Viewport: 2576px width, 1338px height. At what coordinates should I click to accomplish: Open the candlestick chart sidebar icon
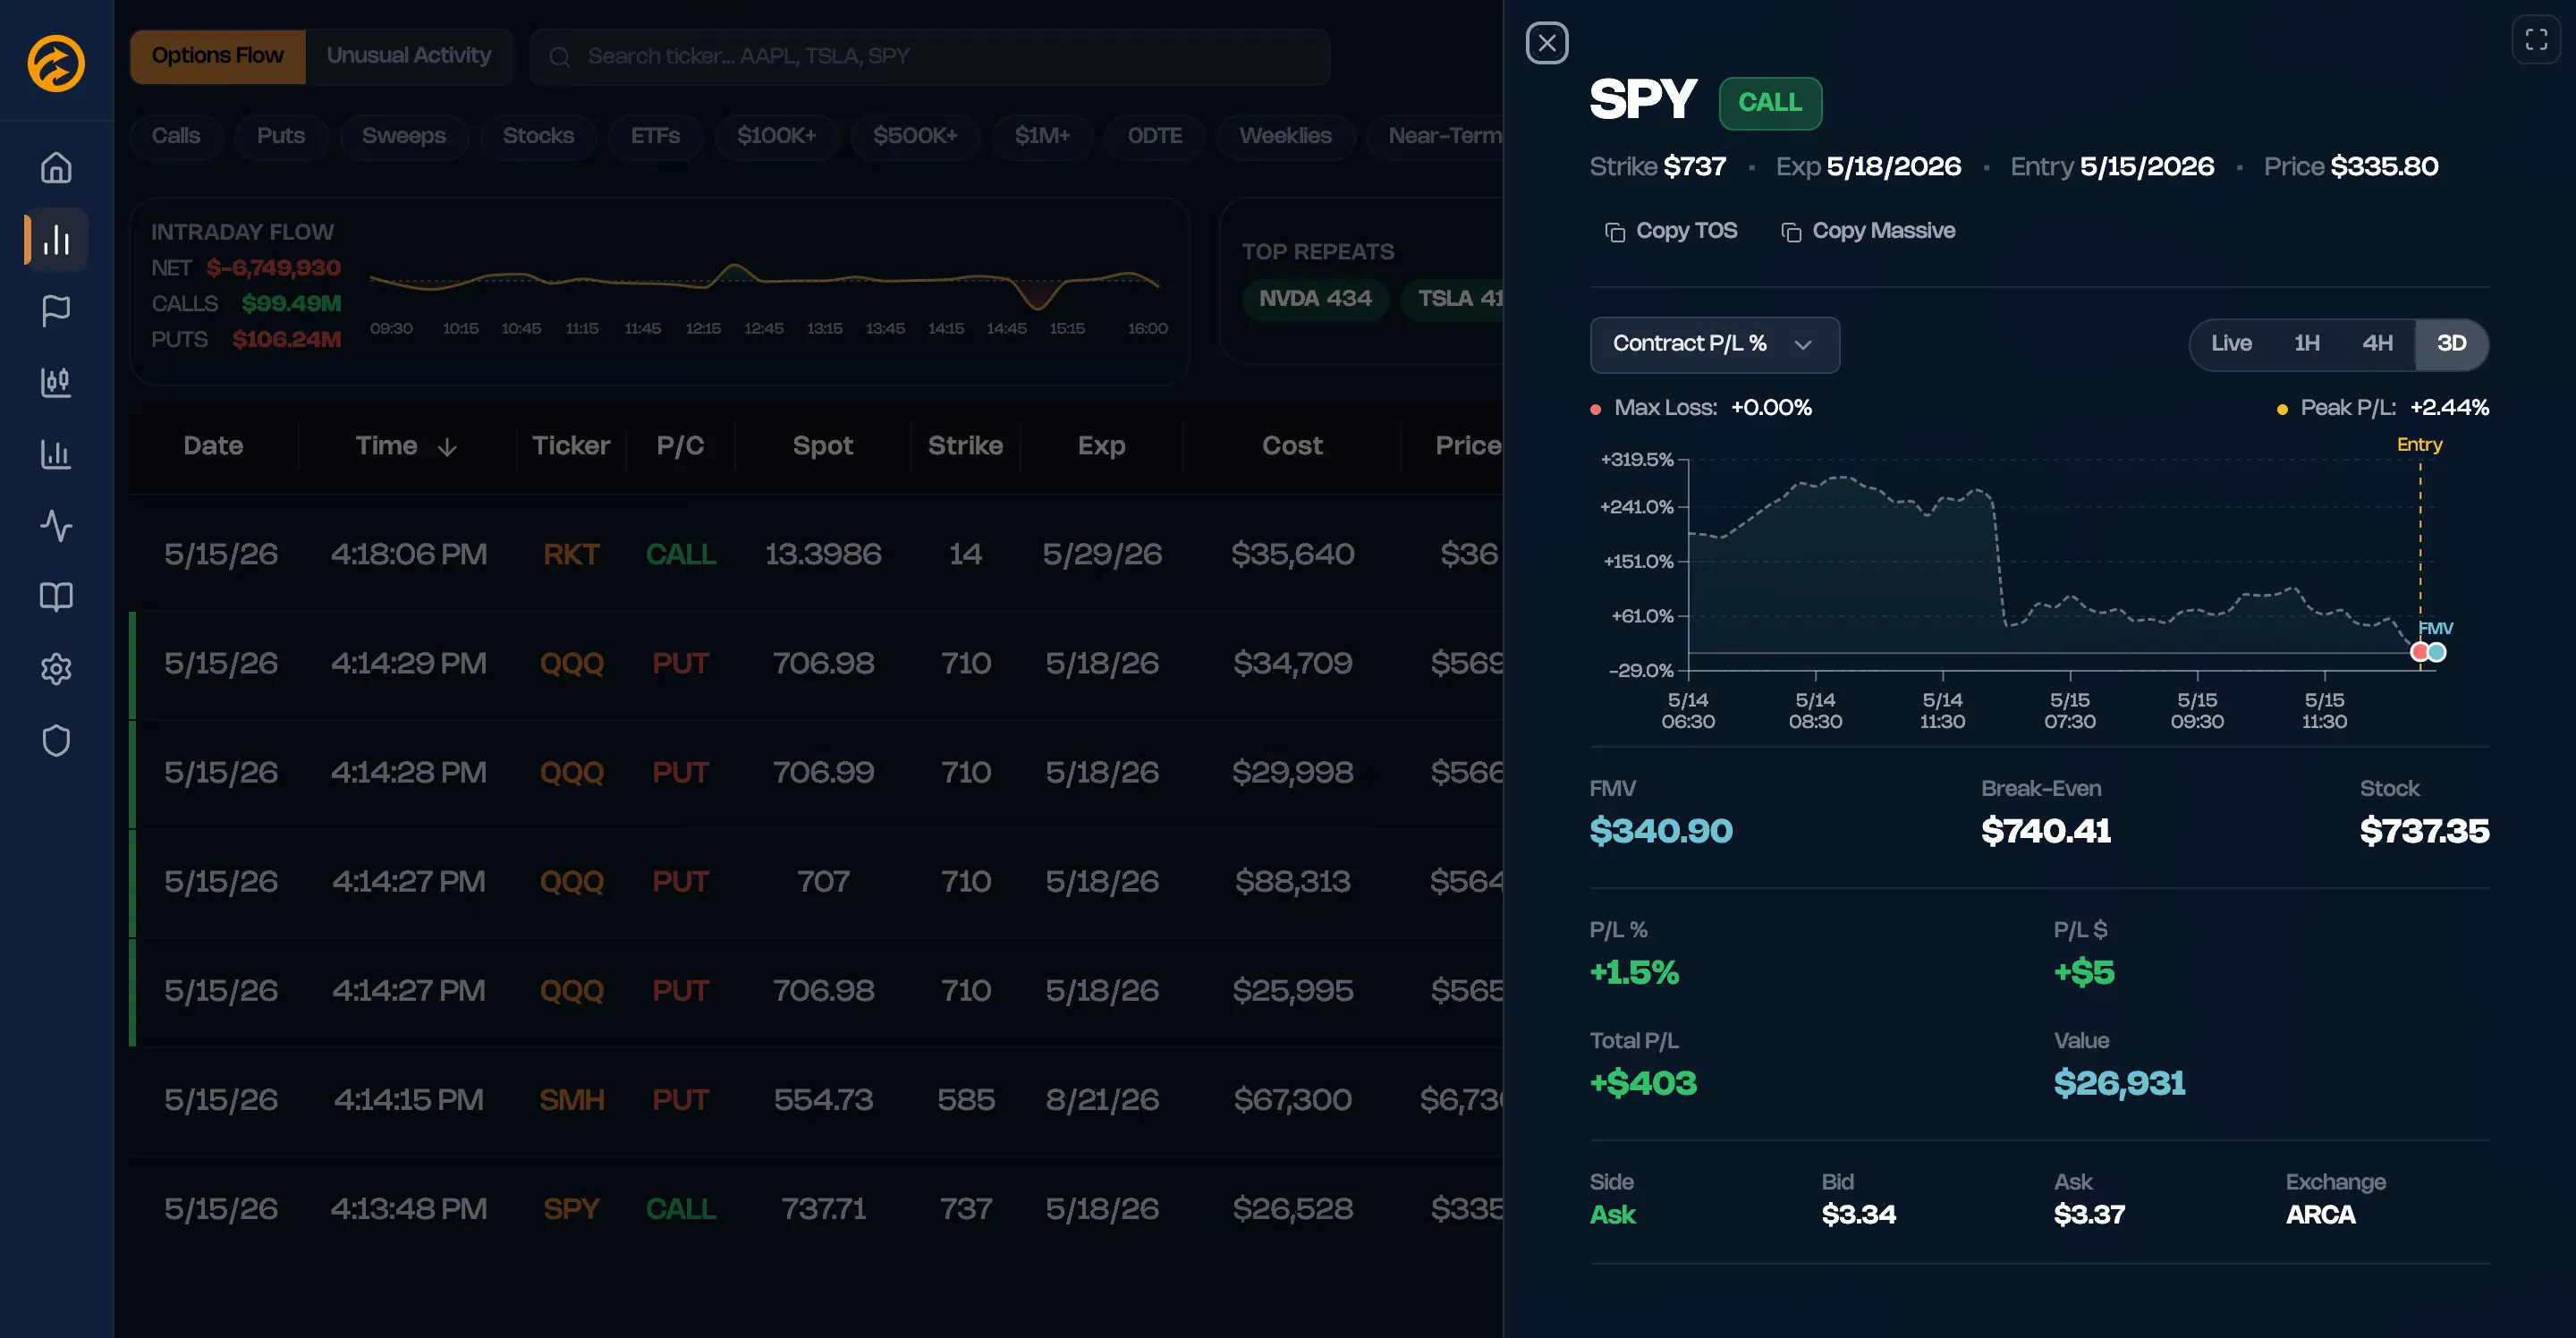(56, 382)
